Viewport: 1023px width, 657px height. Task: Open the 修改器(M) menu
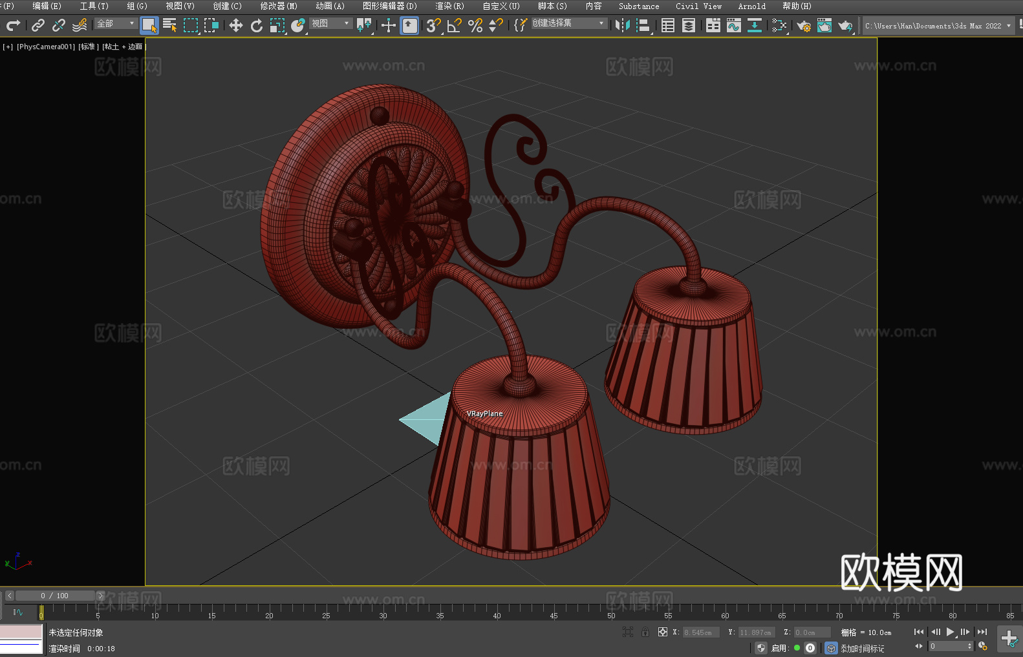tap(279, 6)
